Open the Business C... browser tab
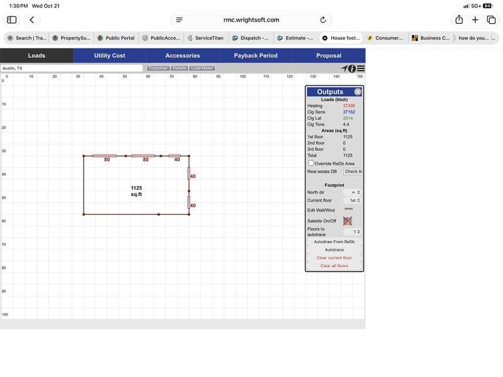The width and height of the screenshot is (503, 377). point(431,38)
